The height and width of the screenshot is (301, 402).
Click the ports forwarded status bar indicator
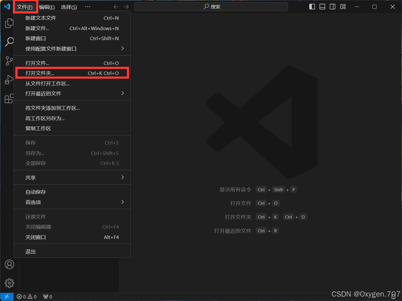[48, 297]
